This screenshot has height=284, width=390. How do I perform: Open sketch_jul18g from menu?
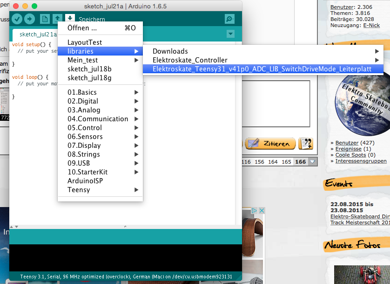pos(100,78)
